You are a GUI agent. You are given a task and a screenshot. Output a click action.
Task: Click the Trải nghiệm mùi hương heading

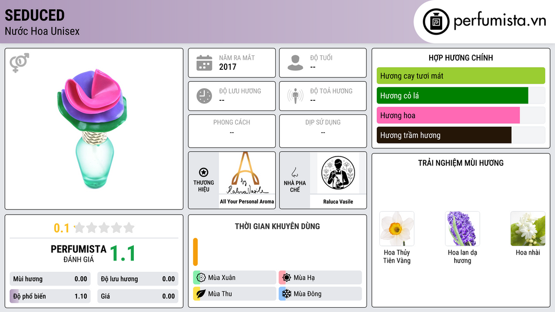pos(461,163)
